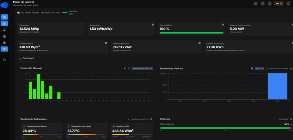
Task: Click the Los Santos, Panamá location
Action: (x=30, y=13)
